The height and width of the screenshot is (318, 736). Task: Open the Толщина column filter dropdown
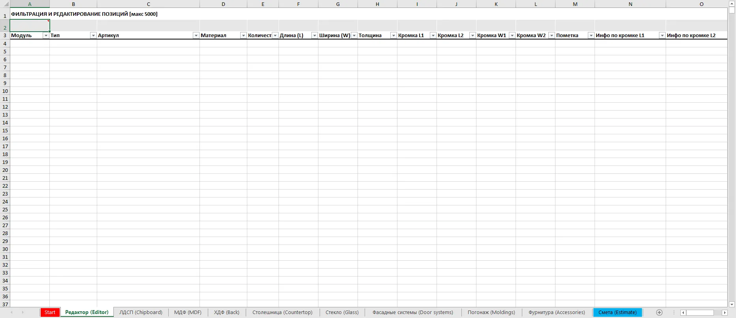point(393,36)
